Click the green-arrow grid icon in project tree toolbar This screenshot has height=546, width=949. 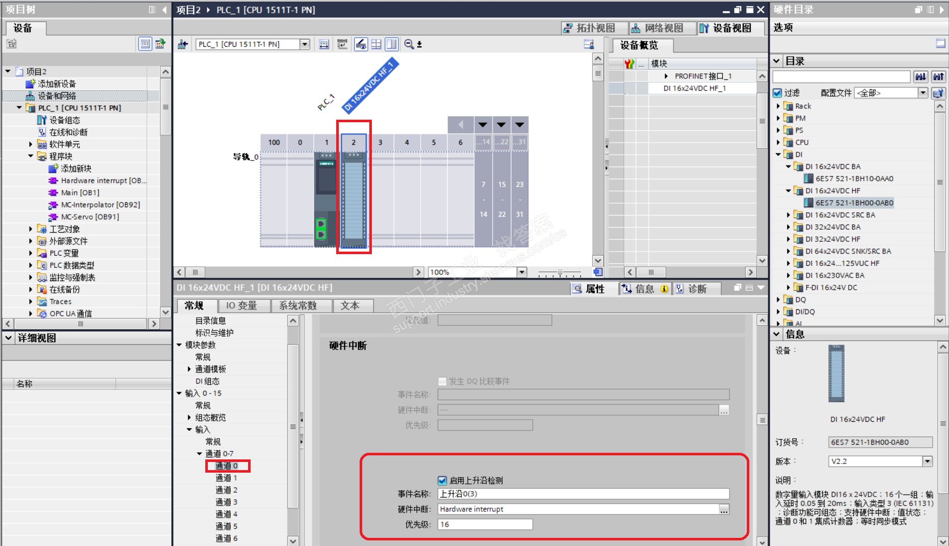[160, 44]
